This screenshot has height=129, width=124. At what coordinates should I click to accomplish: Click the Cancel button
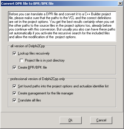click(x=101, y=120)
